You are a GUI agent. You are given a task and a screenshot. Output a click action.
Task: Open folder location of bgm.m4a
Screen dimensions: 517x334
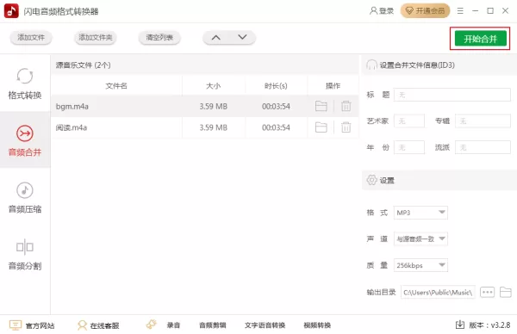point(321,106)
